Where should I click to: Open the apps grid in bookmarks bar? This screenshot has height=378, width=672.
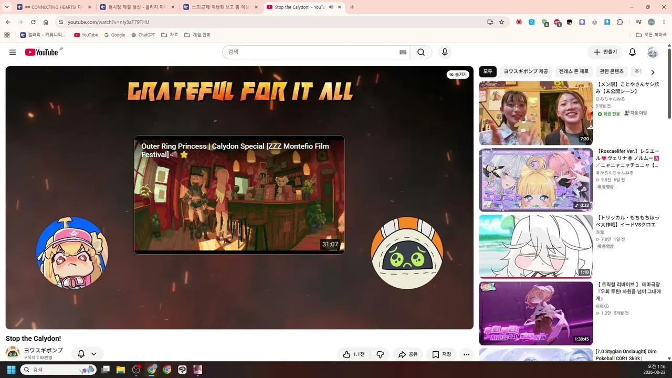(7, 35)
